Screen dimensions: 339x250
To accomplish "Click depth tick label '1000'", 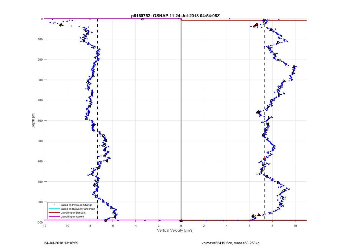I will [x=39, y=222].
